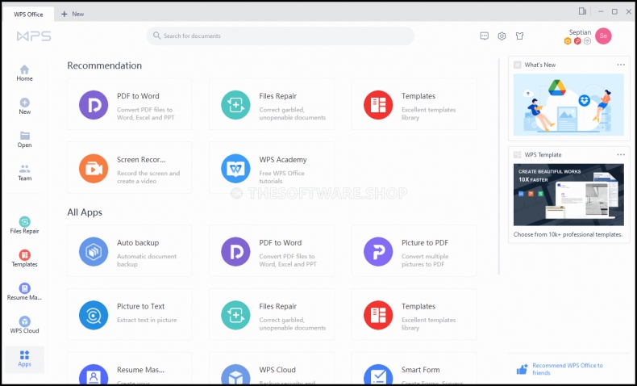637x386 pixels.
Task: Open the Septian user avatar menu
Action: [x=603, y=36]
